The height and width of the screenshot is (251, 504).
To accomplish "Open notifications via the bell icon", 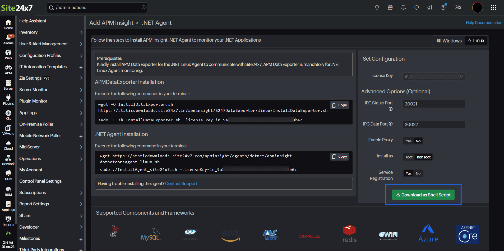I will pos(403,8).
